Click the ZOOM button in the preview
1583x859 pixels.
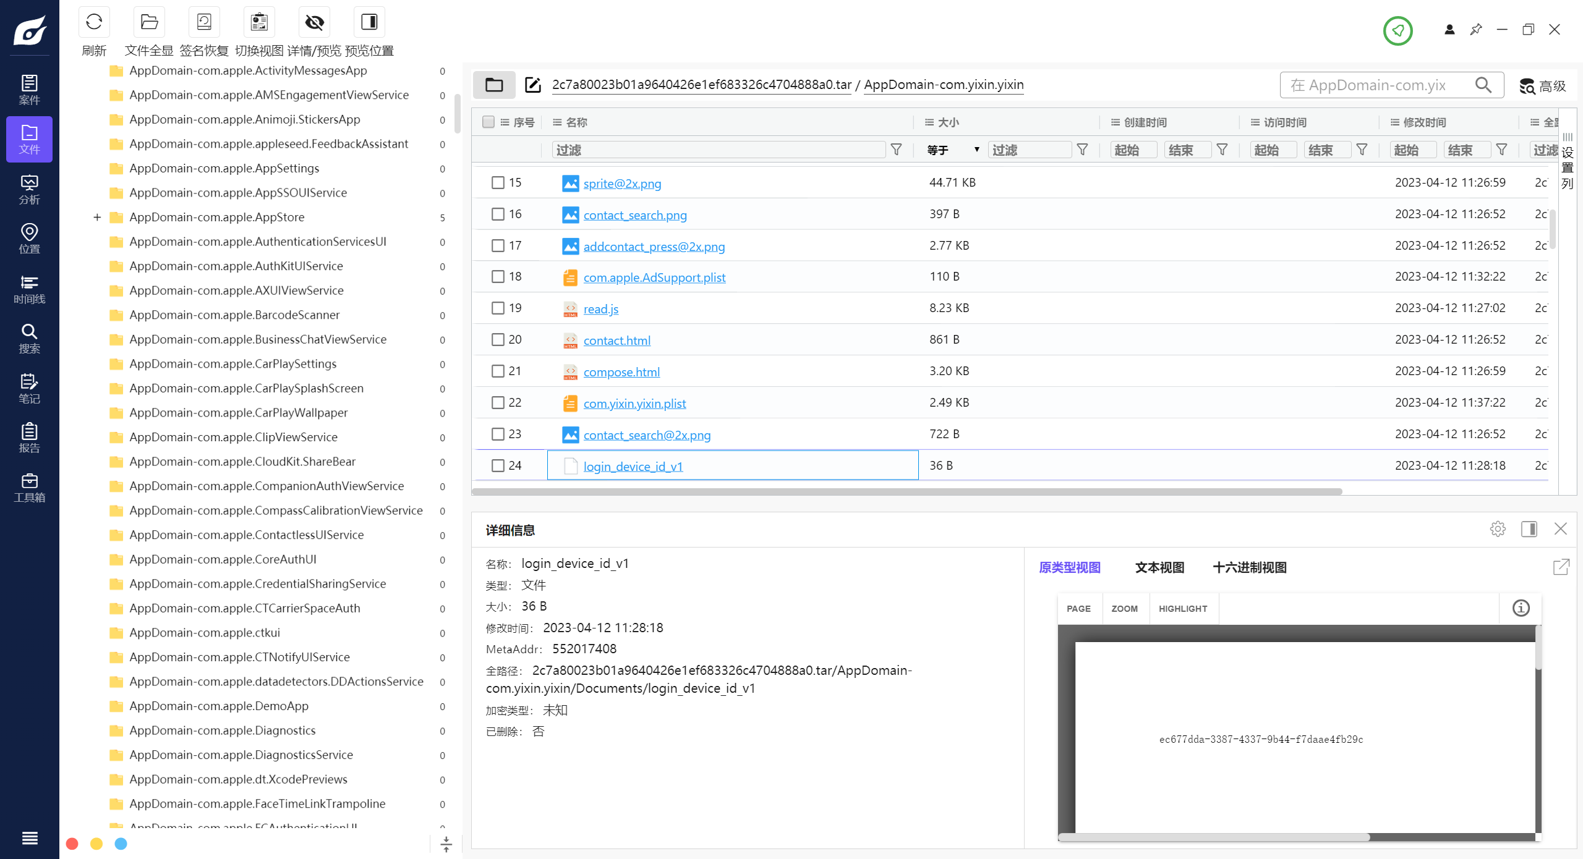coord(1124,609)
